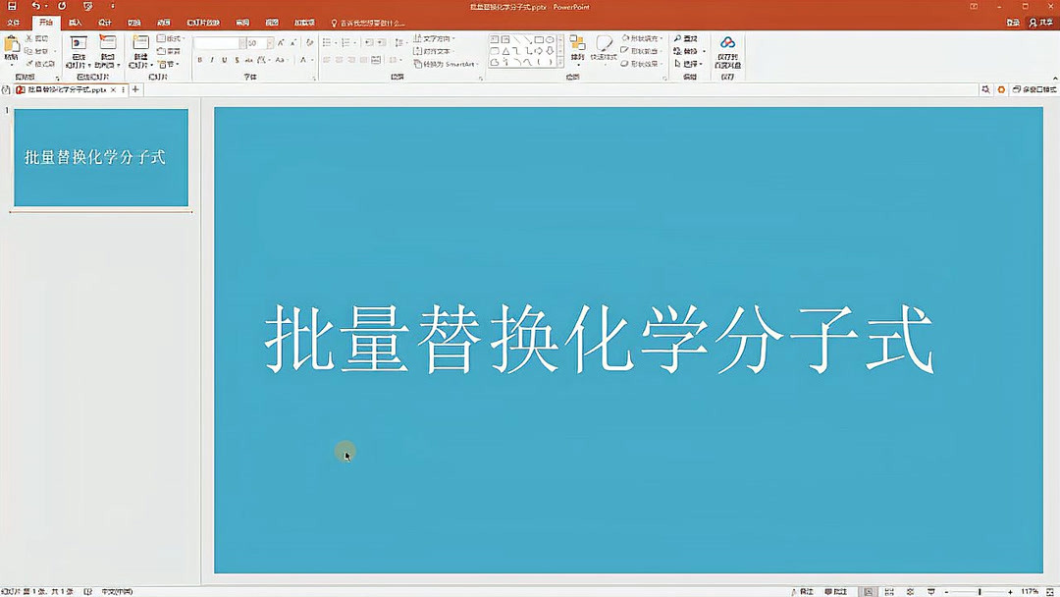The height and width of the screenshot is (597, 1060).
Task: Toggle bold formatting
Action: click(x=199, y=59)
